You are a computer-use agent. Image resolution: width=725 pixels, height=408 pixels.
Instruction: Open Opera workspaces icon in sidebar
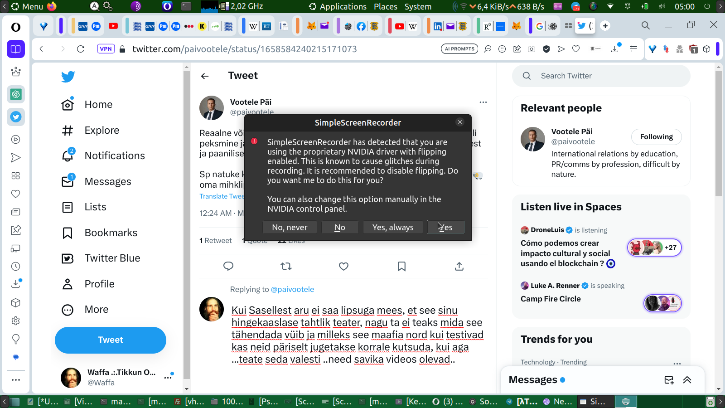coord(16,49)
